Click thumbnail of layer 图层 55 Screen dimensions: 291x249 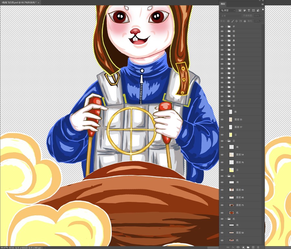(x=231, y=119)
